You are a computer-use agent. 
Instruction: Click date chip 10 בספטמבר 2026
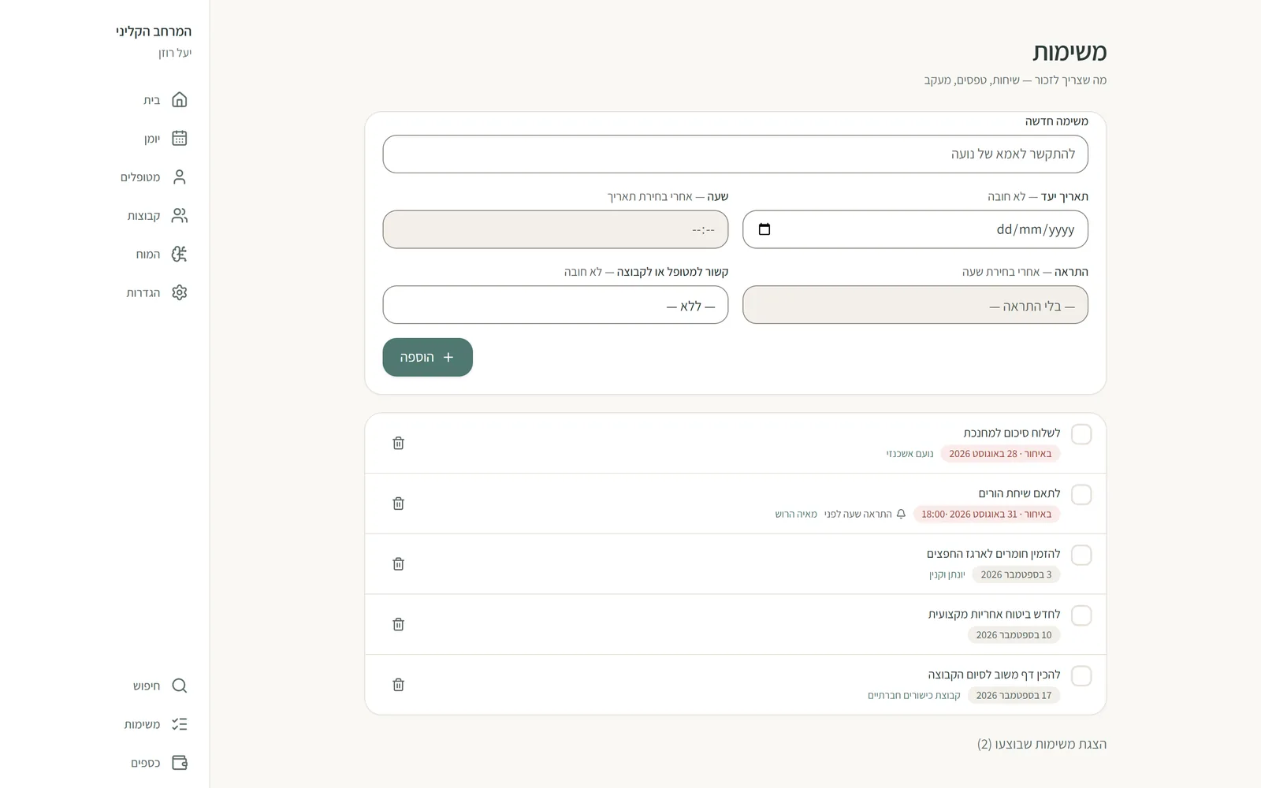coord(1014,635)
